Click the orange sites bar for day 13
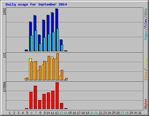 62,75
